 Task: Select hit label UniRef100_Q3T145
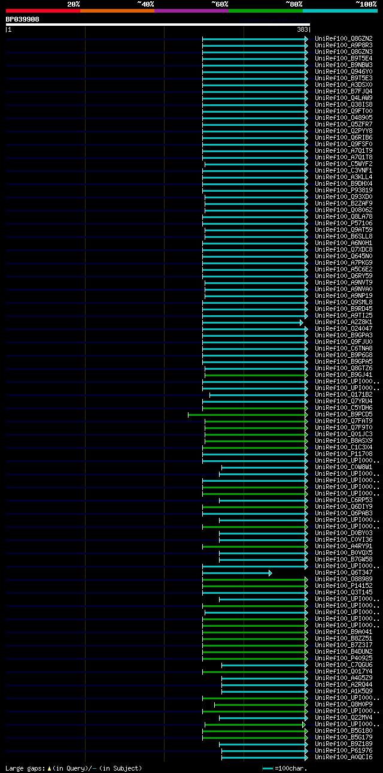pyautogui.click(x=344, y=592)
